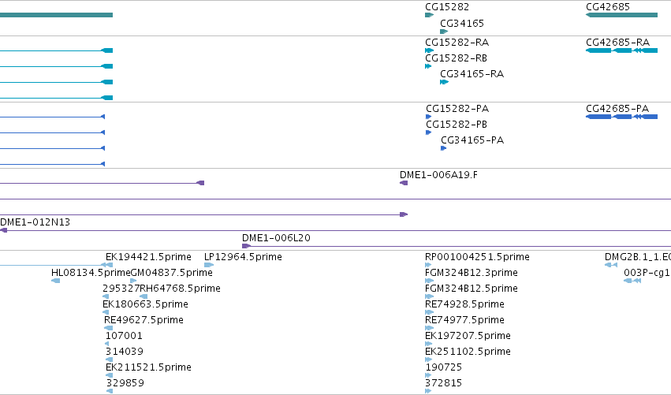Click the HL08134.5prime EST arrow
This screenshot has height=395, width=671.
(55, 281)
